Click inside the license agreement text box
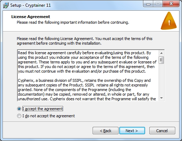The image size is (182, 141). 88,75
